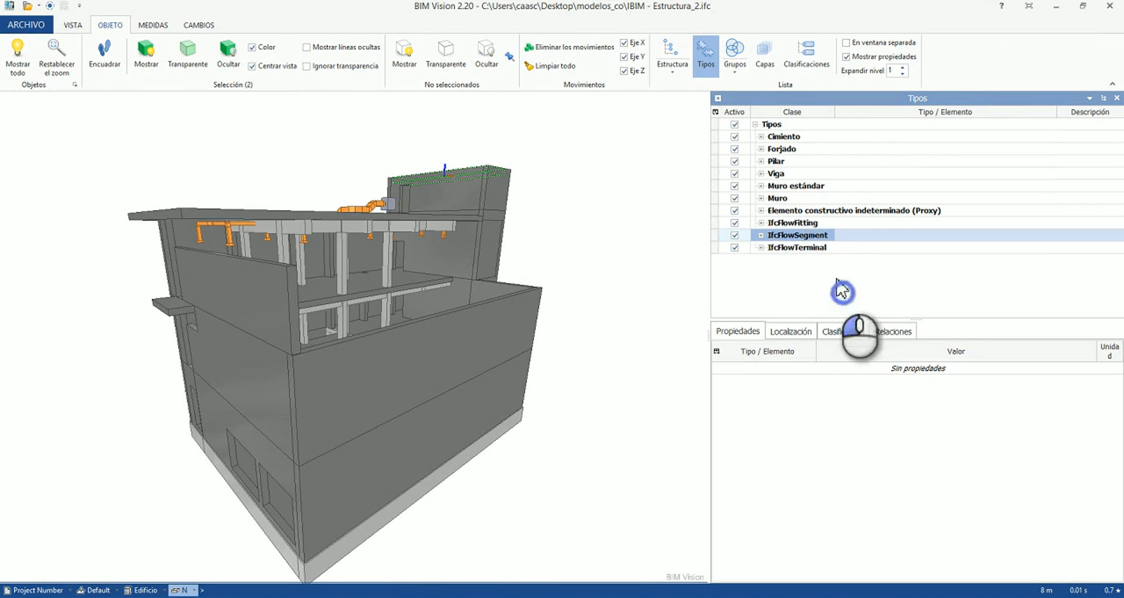Uncheck the Eje Z checkbox

click(623, 70)
